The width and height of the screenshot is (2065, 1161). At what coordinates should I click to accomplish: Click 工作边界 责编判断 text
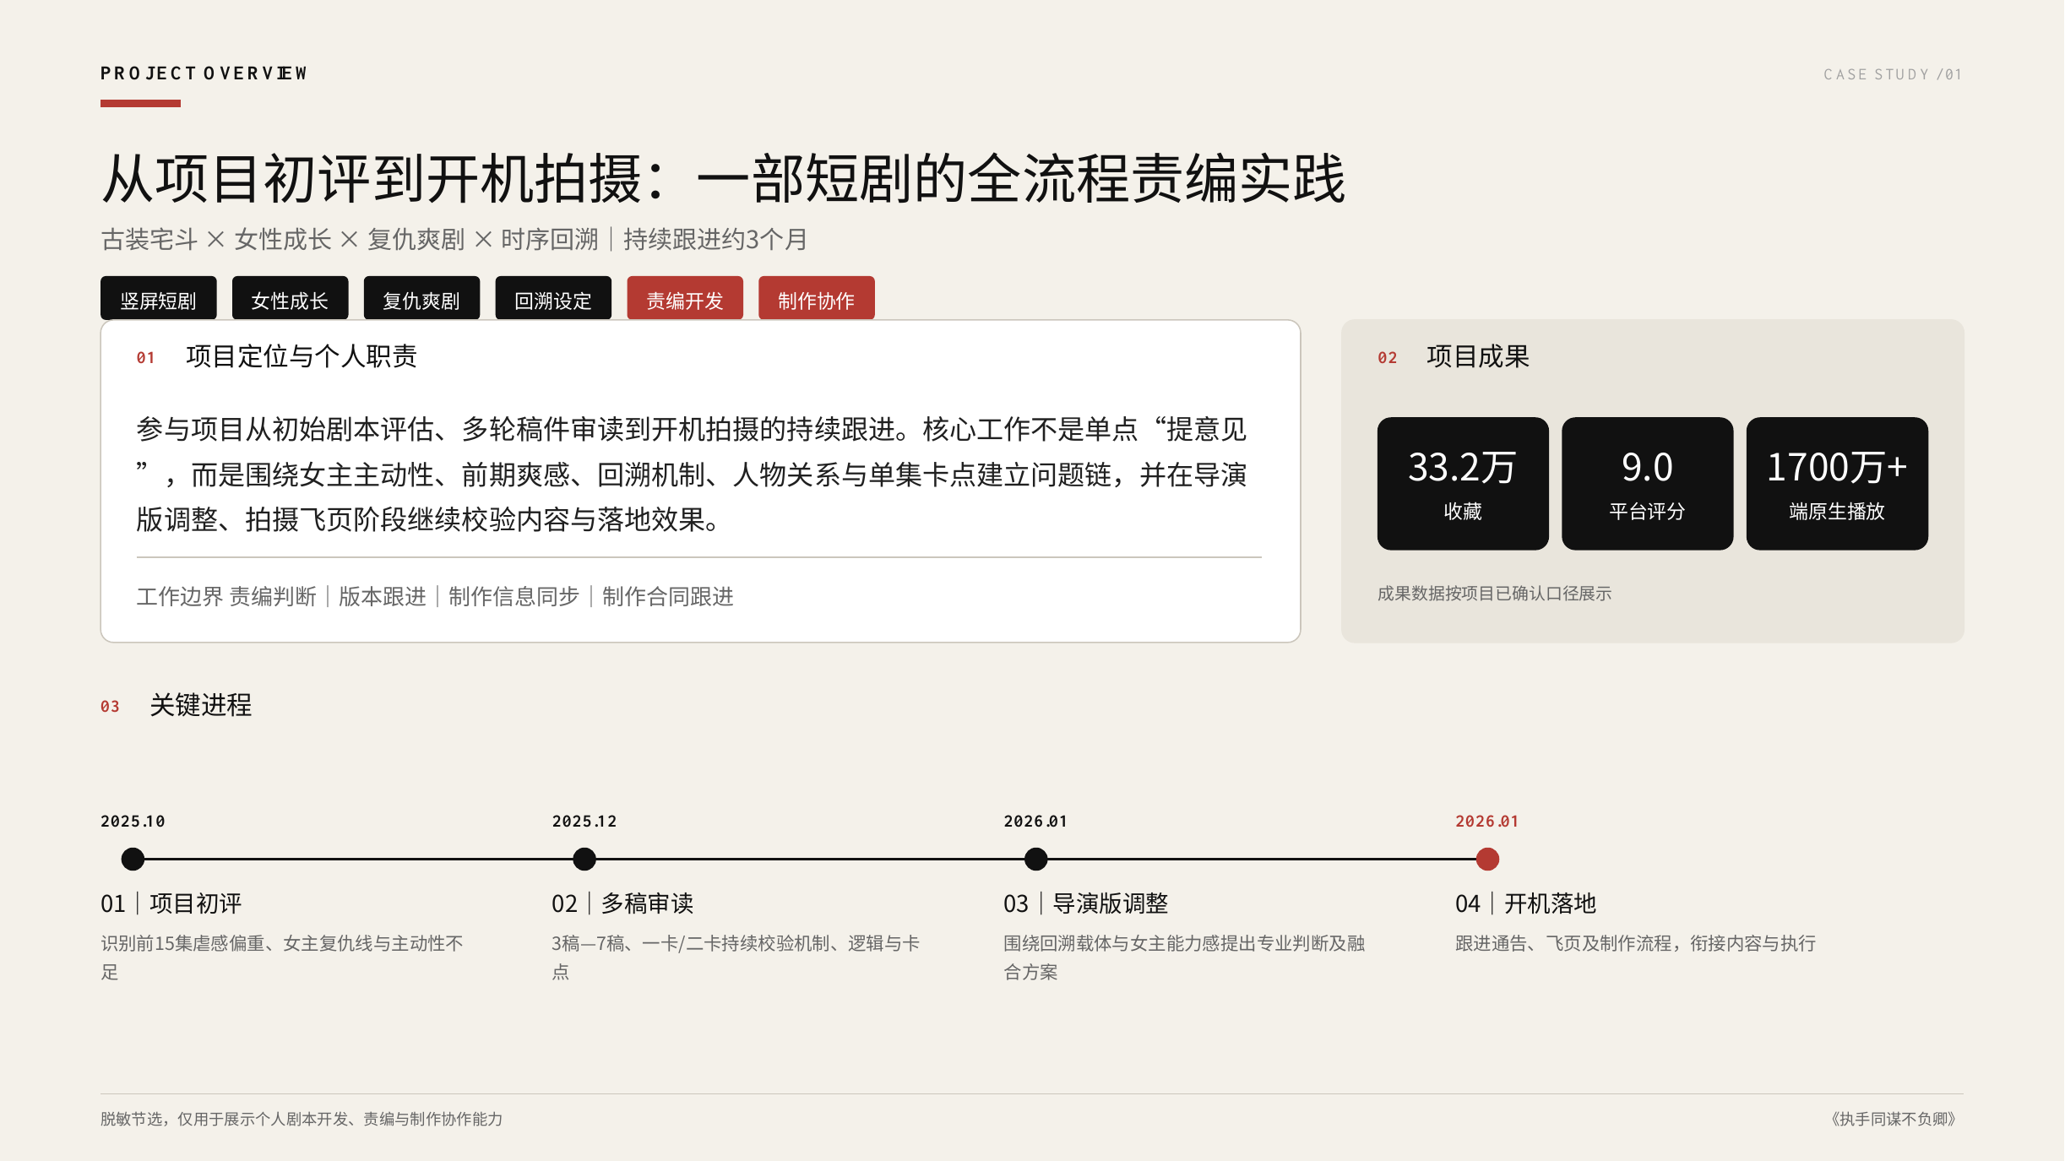(226, 597)
